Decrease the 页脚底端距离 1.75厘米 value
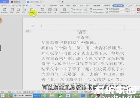The image size is (140, 98). [x=121, y=12]
